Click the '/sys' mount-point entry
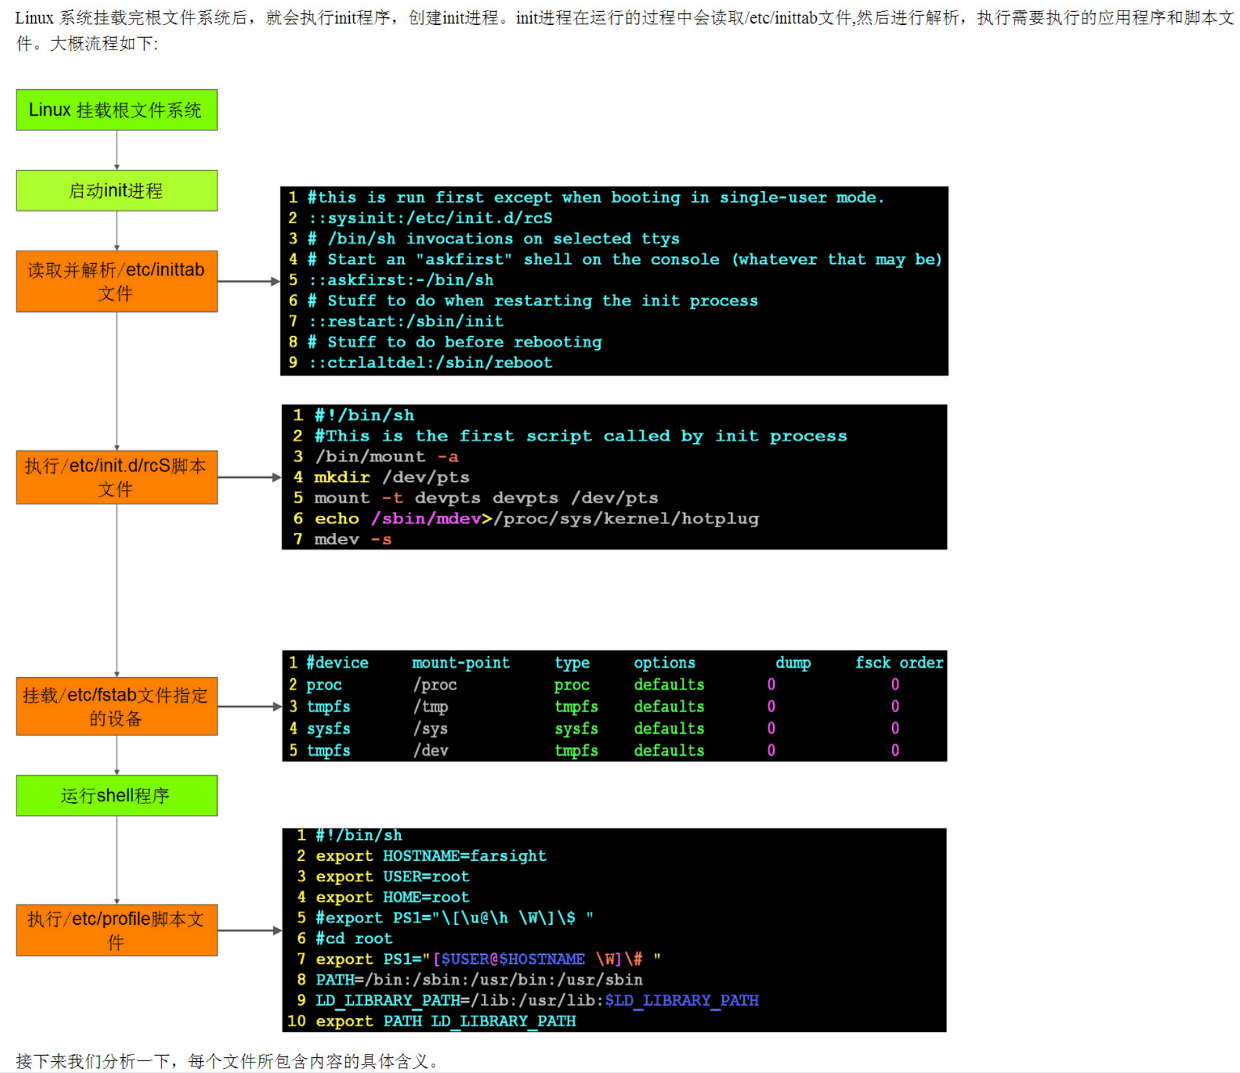1240x1073 pixels. point(431,729)
